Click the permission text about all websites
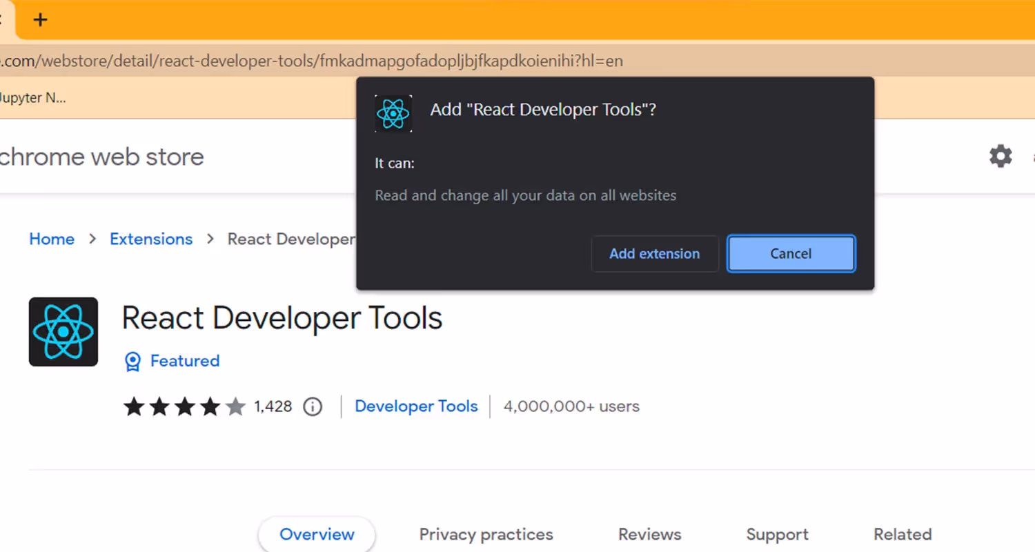The width and height of the screenshot is (1035, 552). point(525,195)
